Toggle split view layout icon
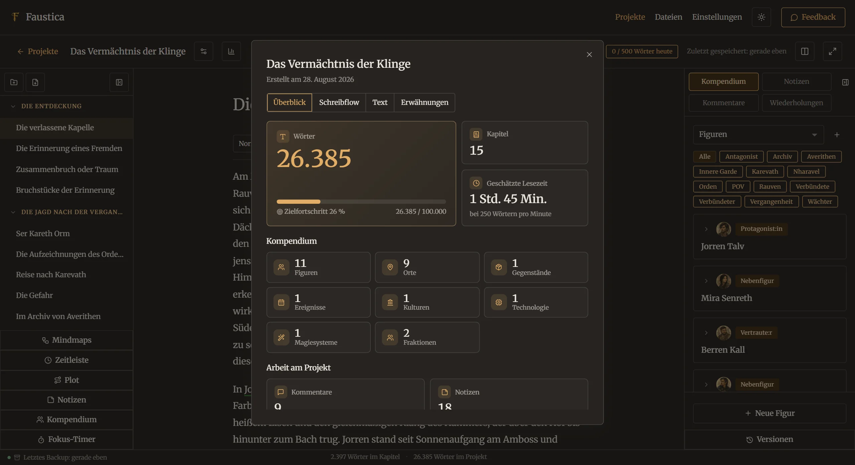Image resolution: width=855 pixels, height=465 pixels. (805, 51)
